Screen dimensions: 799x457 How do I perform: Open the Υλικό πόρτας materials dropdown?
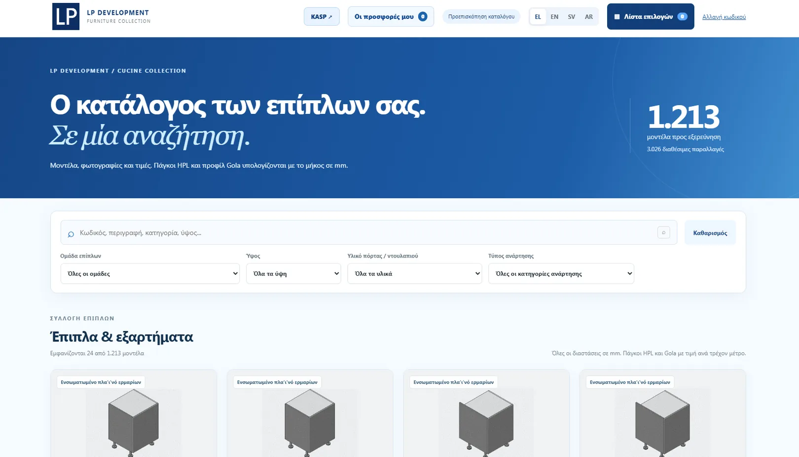click(415, 273)
